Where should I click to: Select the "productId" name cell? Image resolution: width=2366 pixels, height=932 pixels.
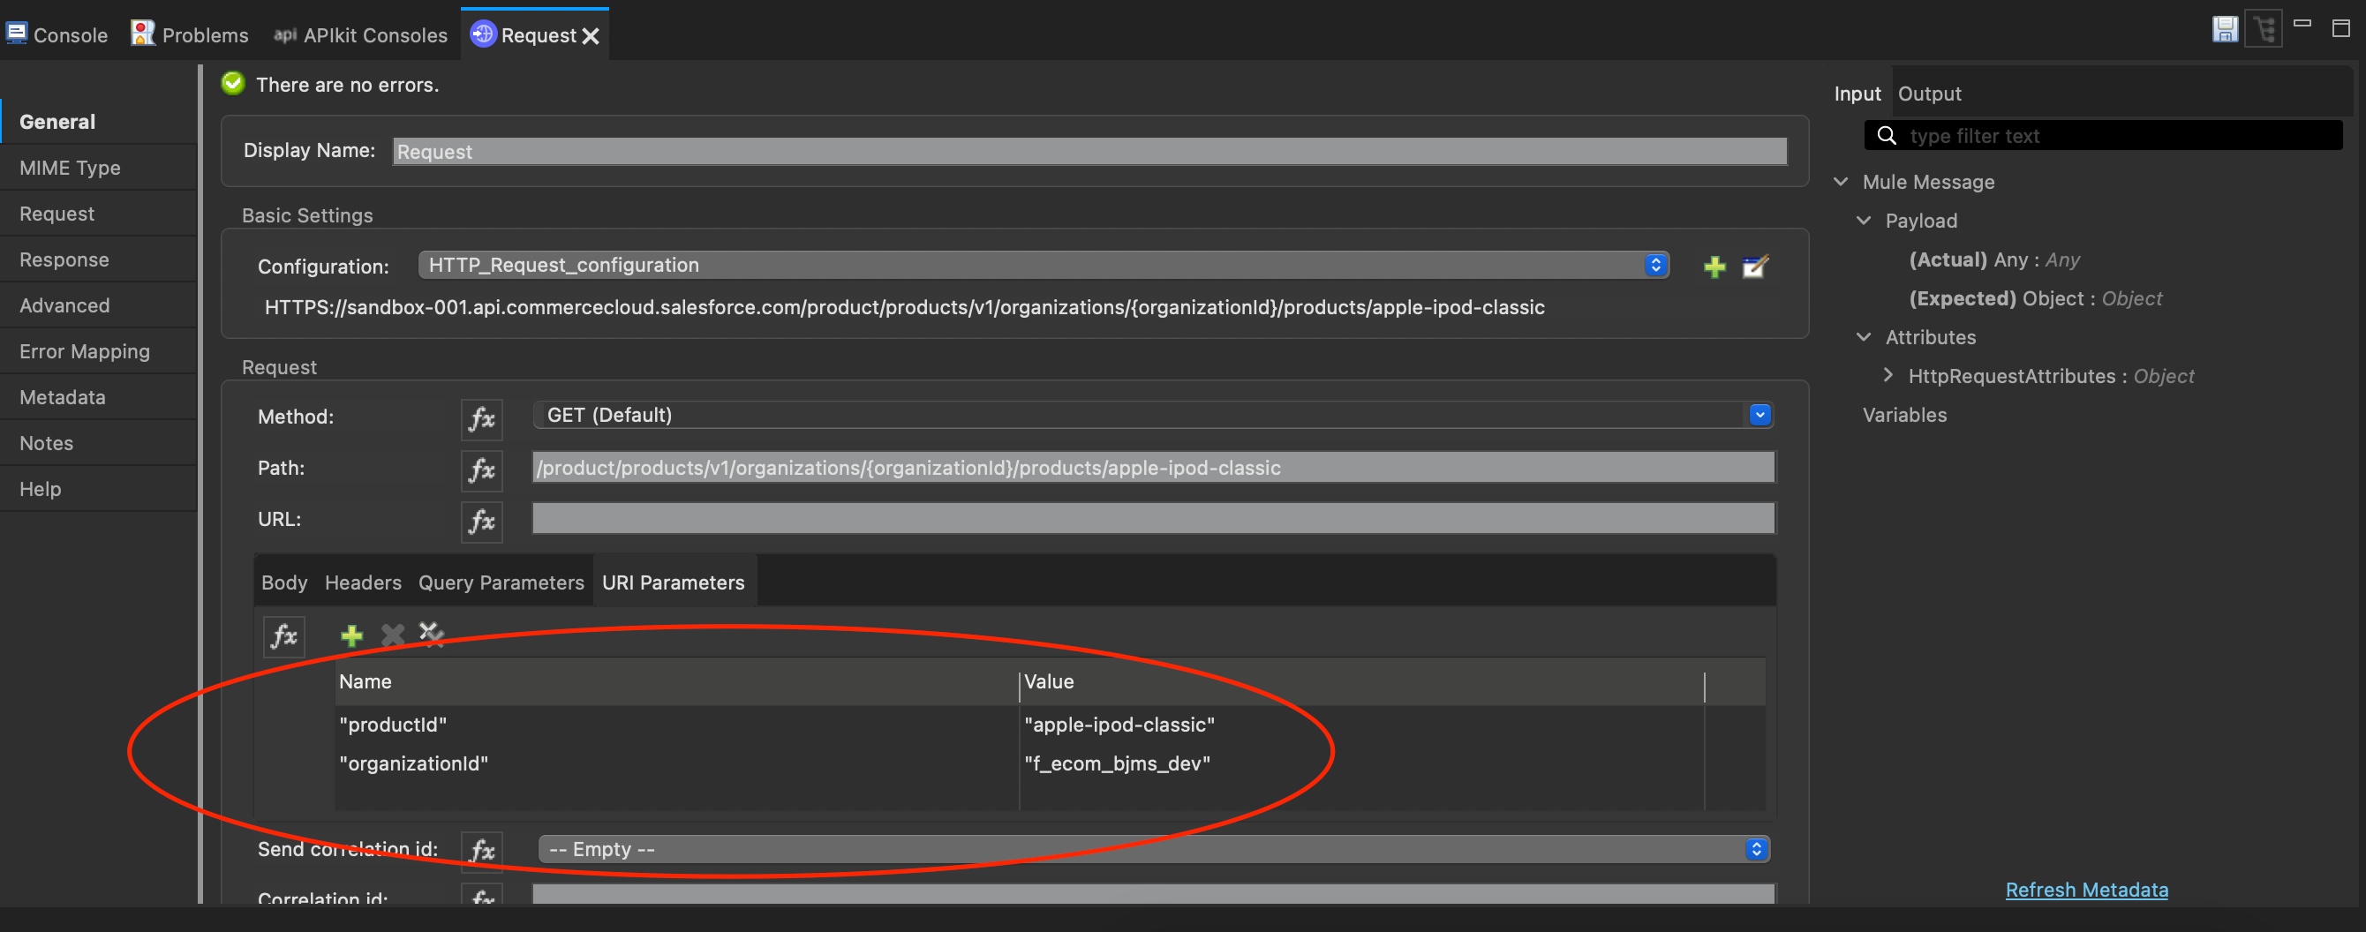click(x=393, y=725)
